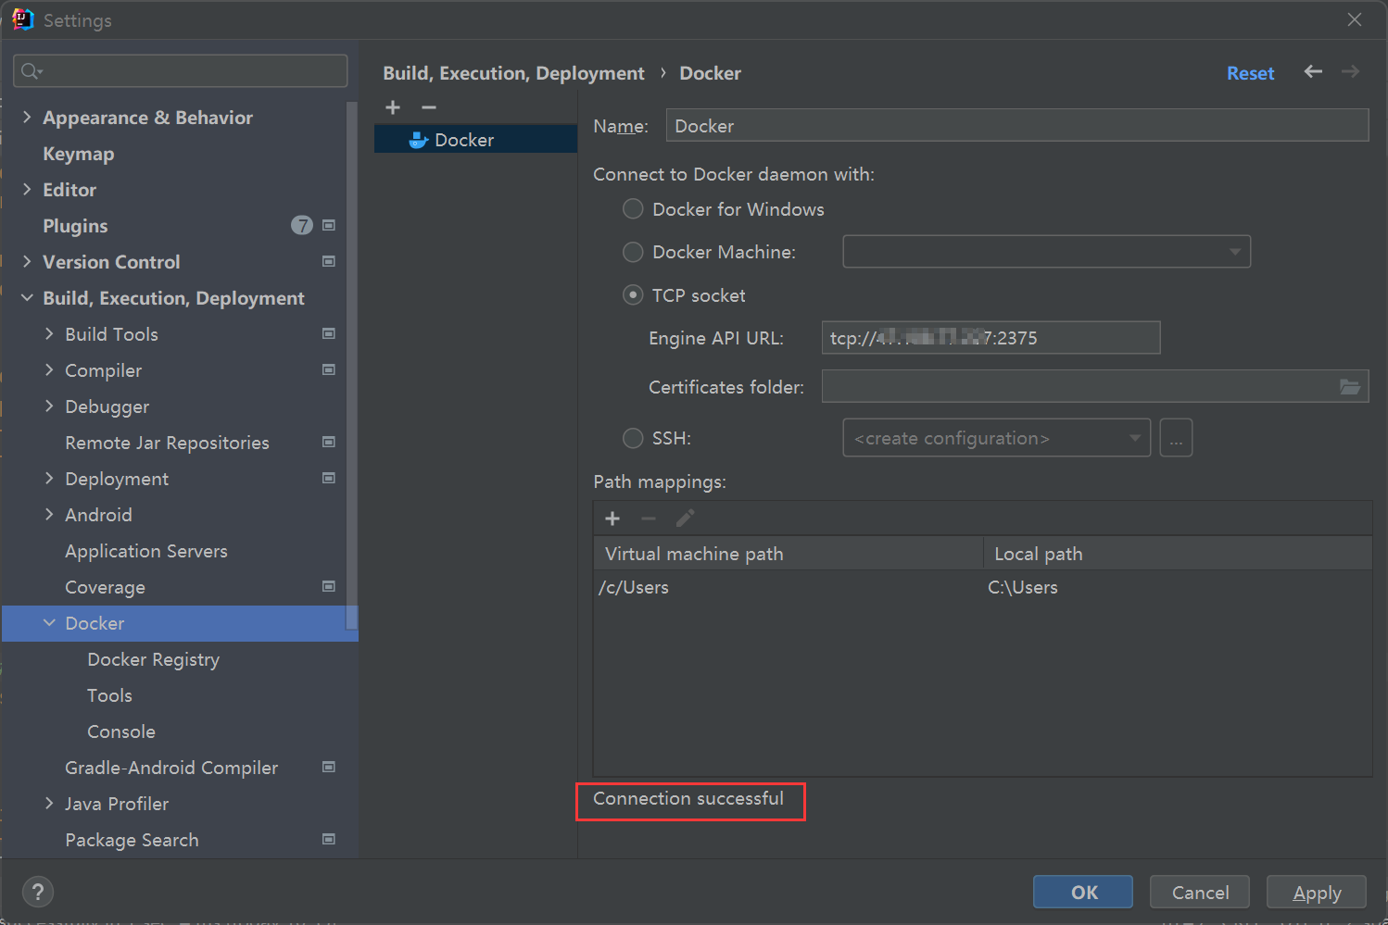1388x925 pixels.
Task: Click the project-level icon beside Build Tools
Action: (x=328, y=333)
